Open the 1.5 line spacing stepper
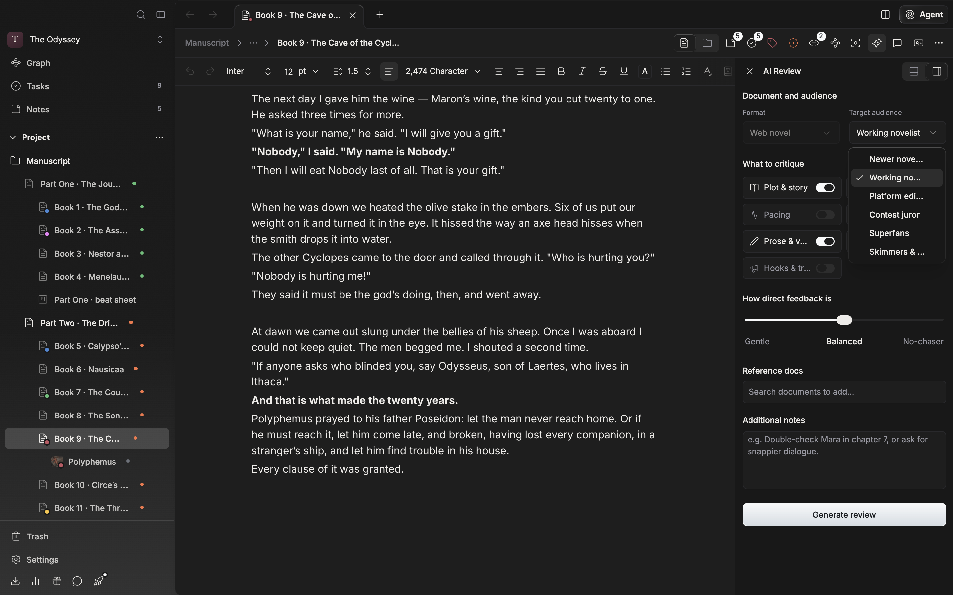Viewport: 953px width, 595px height. coord(352,71)
